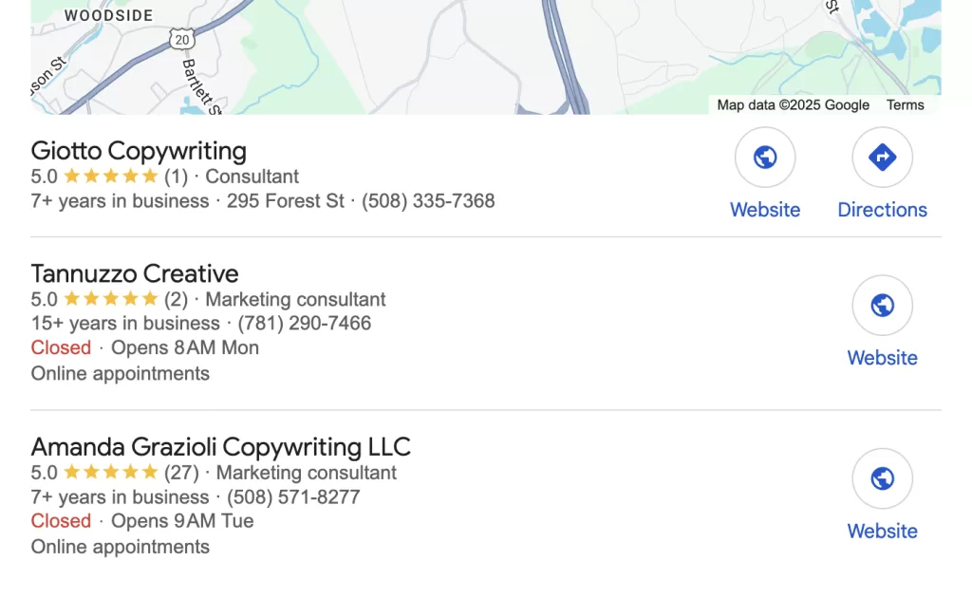Open the Tannuzzo Creative listing

tap(135, 273)
